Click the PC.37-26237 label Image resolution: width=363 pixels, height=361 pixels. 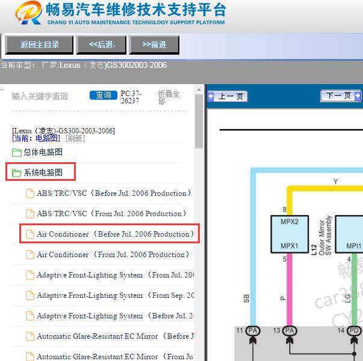coord(131,97)
